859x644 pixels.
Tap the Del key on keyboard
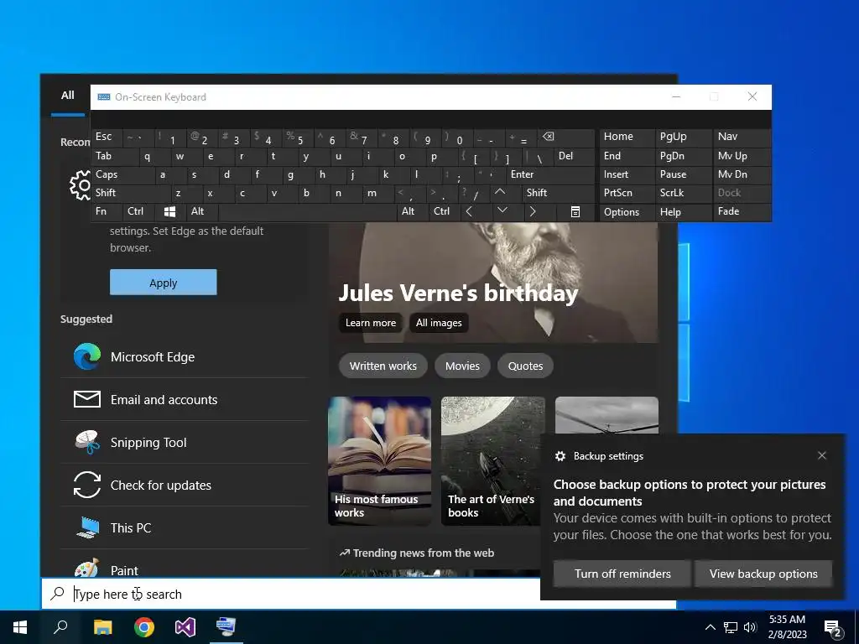click(574, 156)
